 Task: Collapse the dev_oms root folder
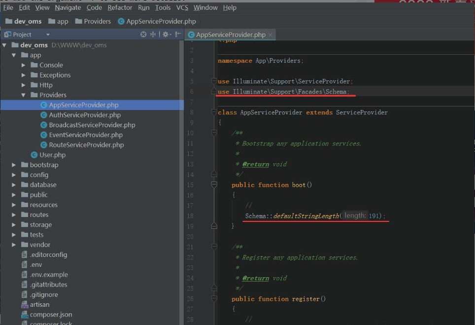pos(4,45)
